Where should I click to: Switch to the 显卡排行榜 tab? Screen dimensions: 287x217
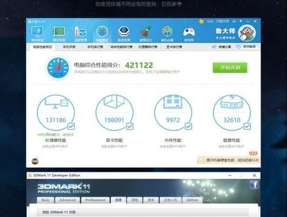174,47
